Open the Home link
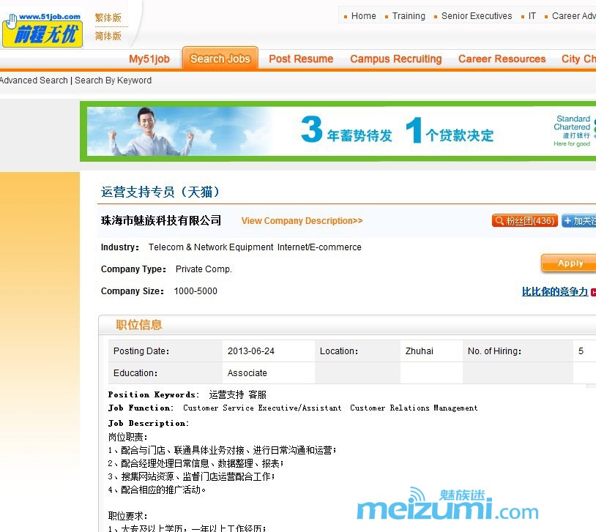596x532 pixels. tap(363, 16)
